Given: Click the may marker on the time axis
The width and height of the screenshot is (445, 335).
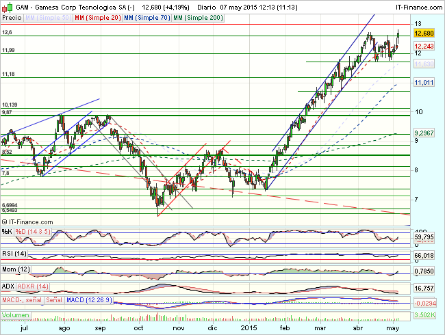Looking at the screenshot, I should tap(393, 328).
